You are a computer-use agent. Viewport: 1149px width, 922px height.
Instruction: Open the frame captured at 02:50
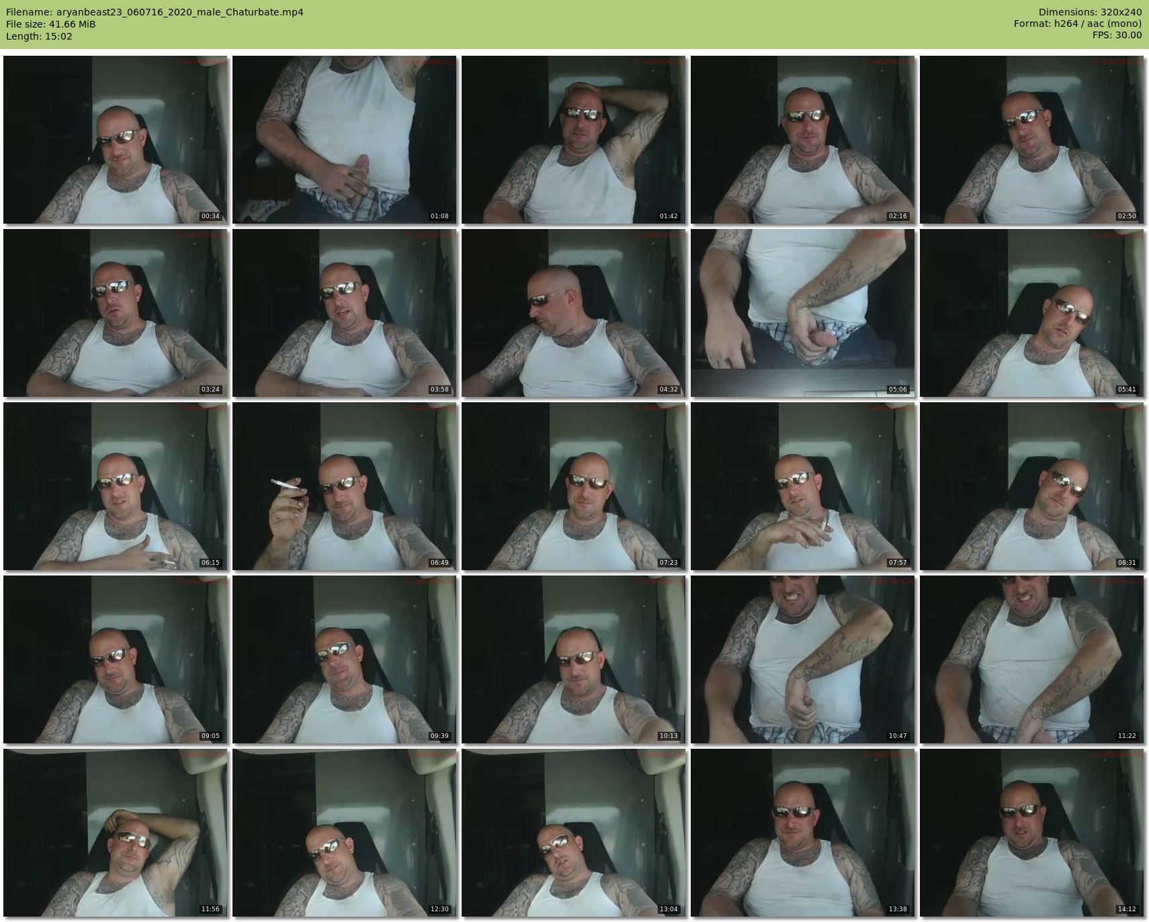click(1031, 140)
